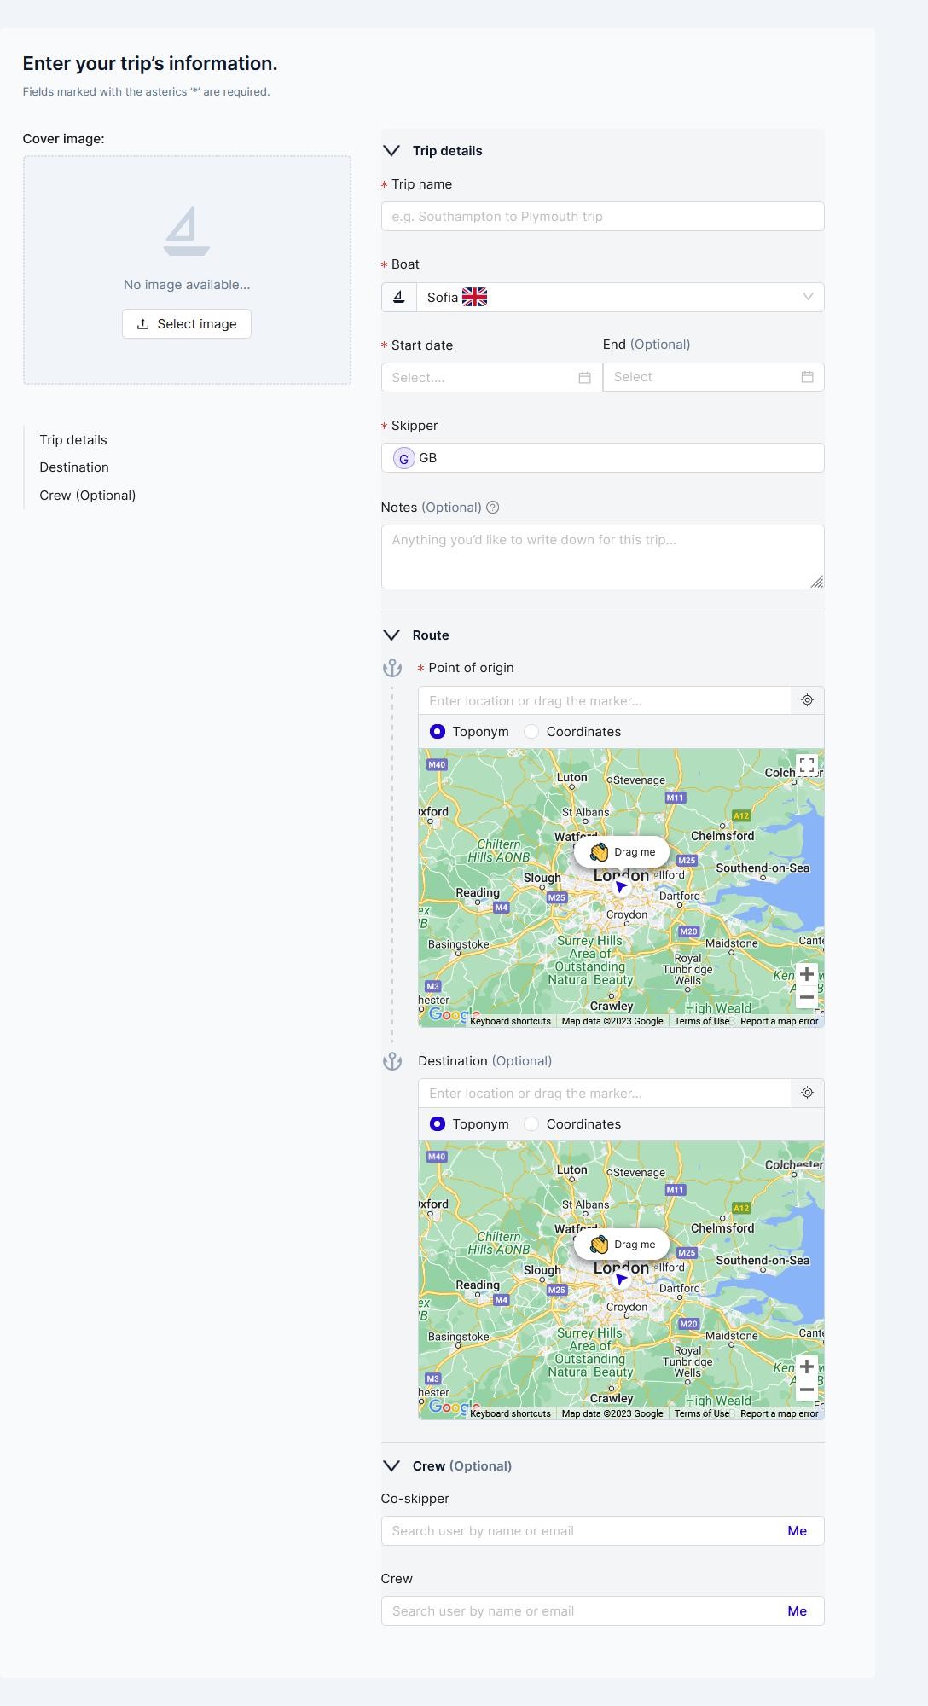Select Toponym radio for Destination
The height and width of the screenshot is (1706, 928).
click(x=438, y=1124)
